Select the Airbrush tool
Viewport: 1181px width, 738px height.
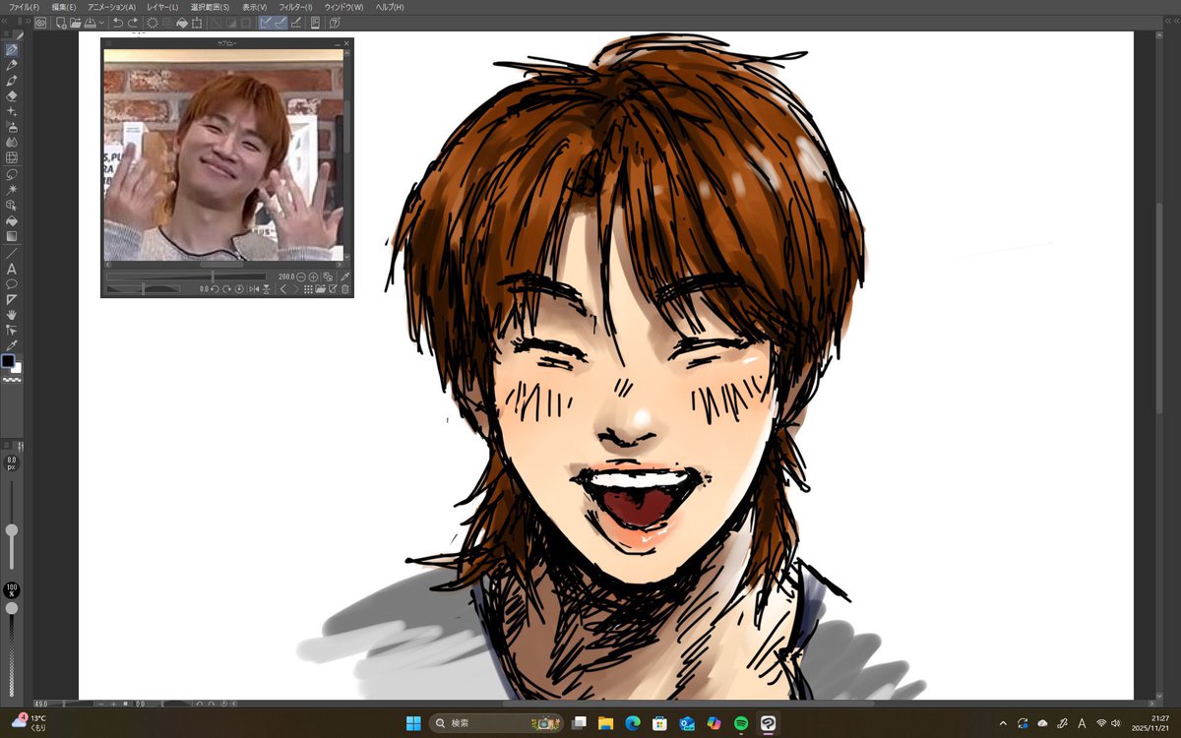tap(12, 127)
